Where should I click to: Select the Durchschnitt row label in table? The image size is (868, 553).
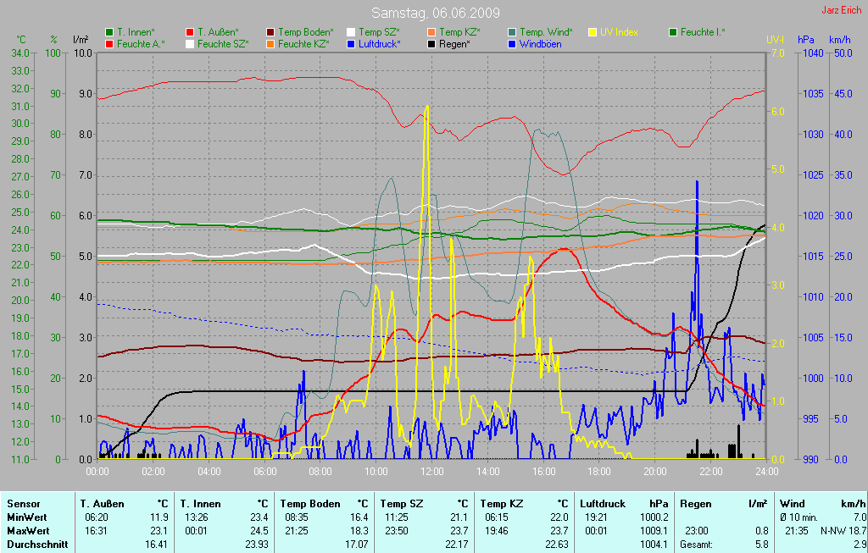(37, 544)
